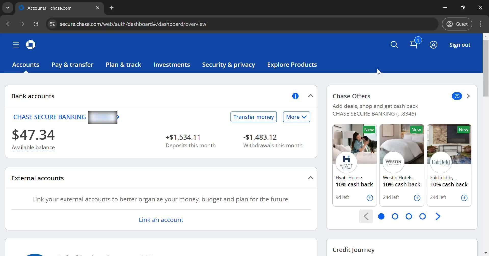Open a new browser tab
The image size is (489, 256).
pyautogui.click(x=112, y=8)
